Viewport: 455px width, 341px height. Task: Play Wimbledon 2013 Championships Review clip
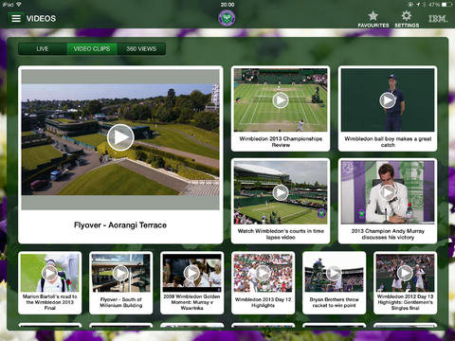[281, 100]
